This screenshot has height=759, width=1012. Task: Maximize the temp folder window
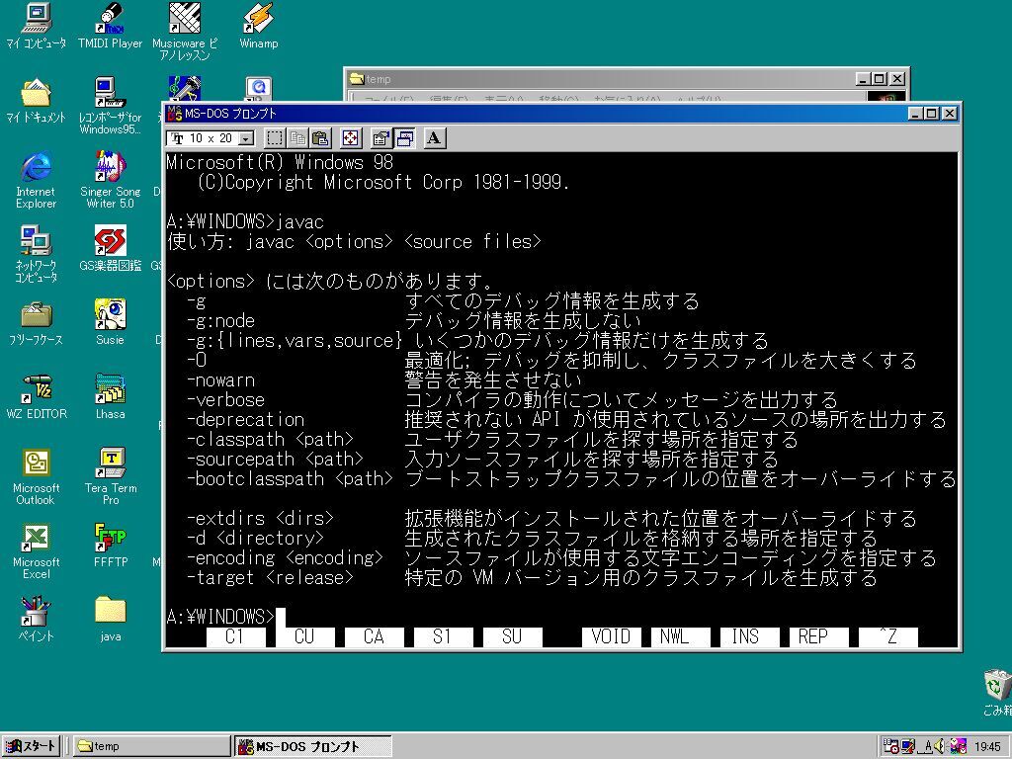(880, 79)
